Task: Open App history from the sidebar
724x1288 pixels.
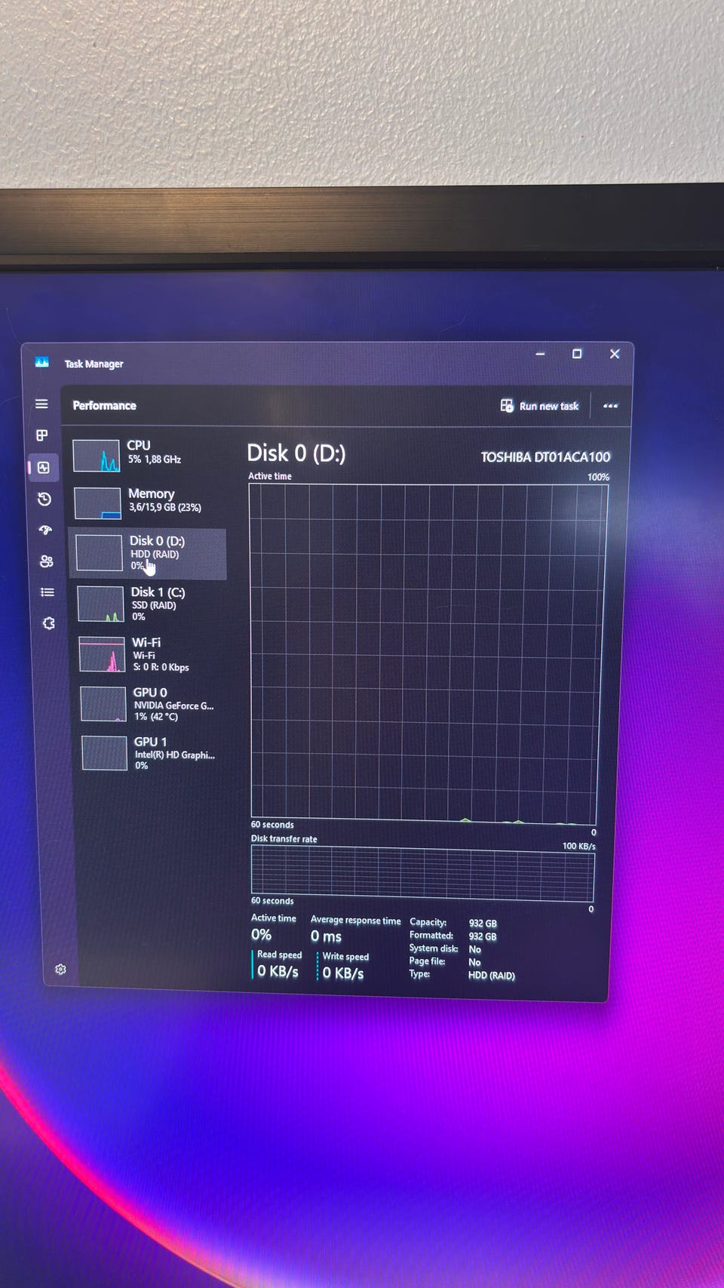Action: [x=44, y=499]
